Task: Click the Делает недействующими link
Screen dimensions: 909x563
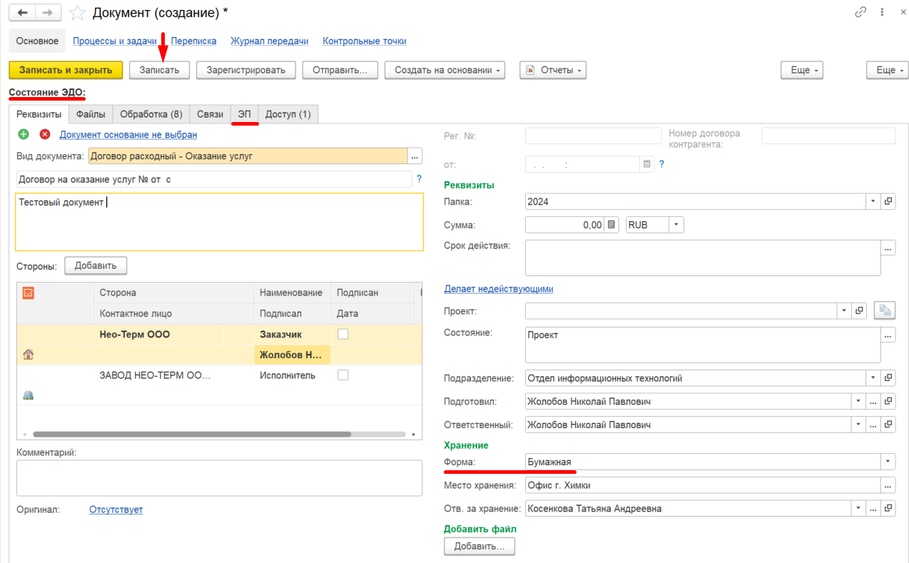Action: click(x=499, y=289)
